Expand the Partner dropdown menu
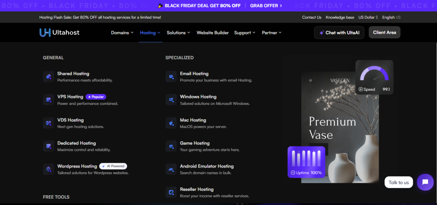Screen dimensions: 437x205 pos(272,32)
